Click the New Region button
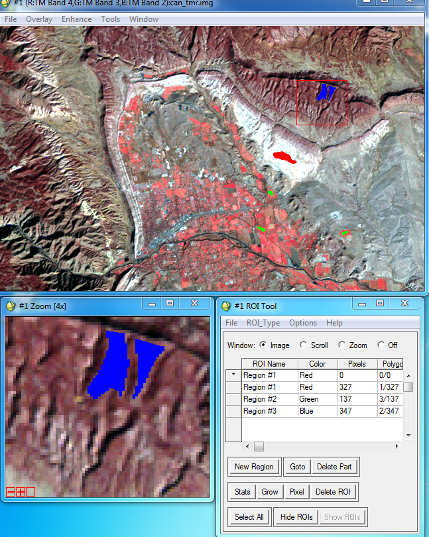This screenshot has height=537, width=429. (254, 467)
